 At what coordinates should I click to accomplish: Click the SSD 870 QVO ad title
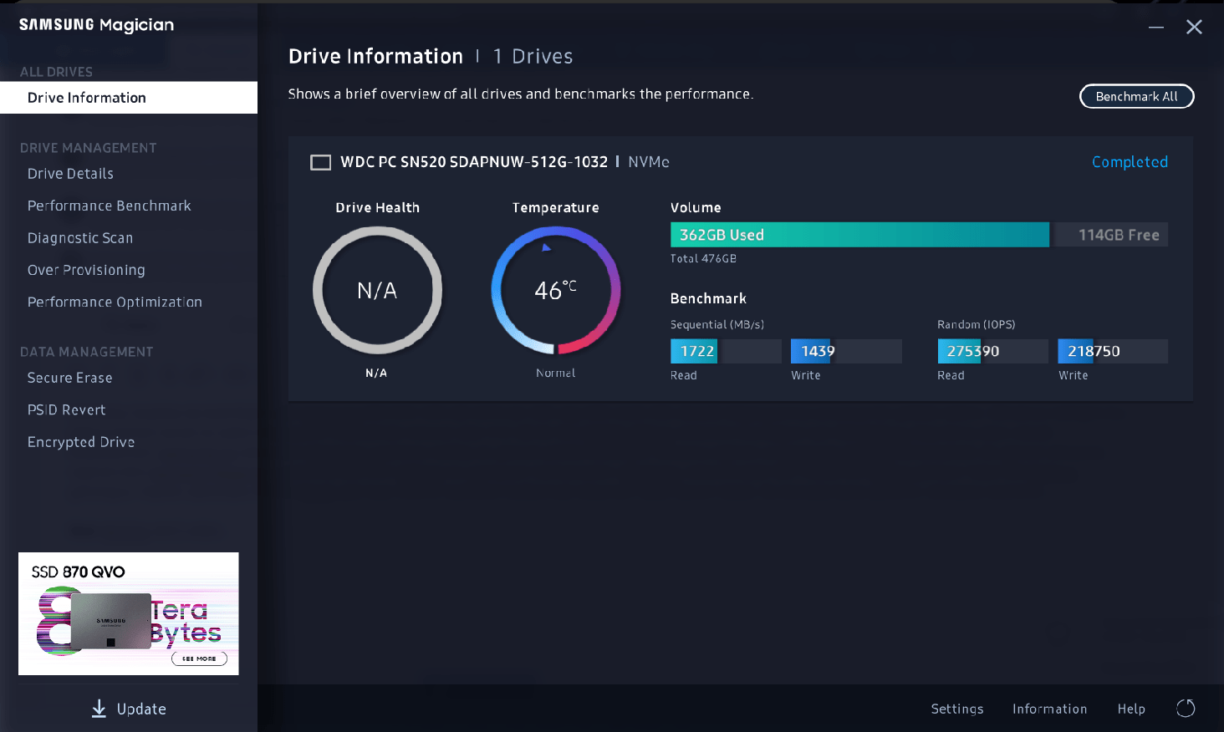(79, 572)
